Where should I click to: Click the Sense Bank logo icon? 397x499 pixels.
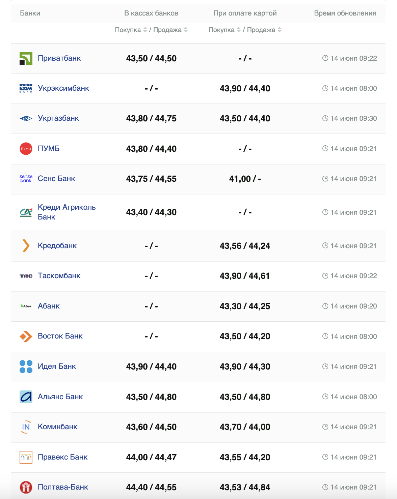pos(26,179)
